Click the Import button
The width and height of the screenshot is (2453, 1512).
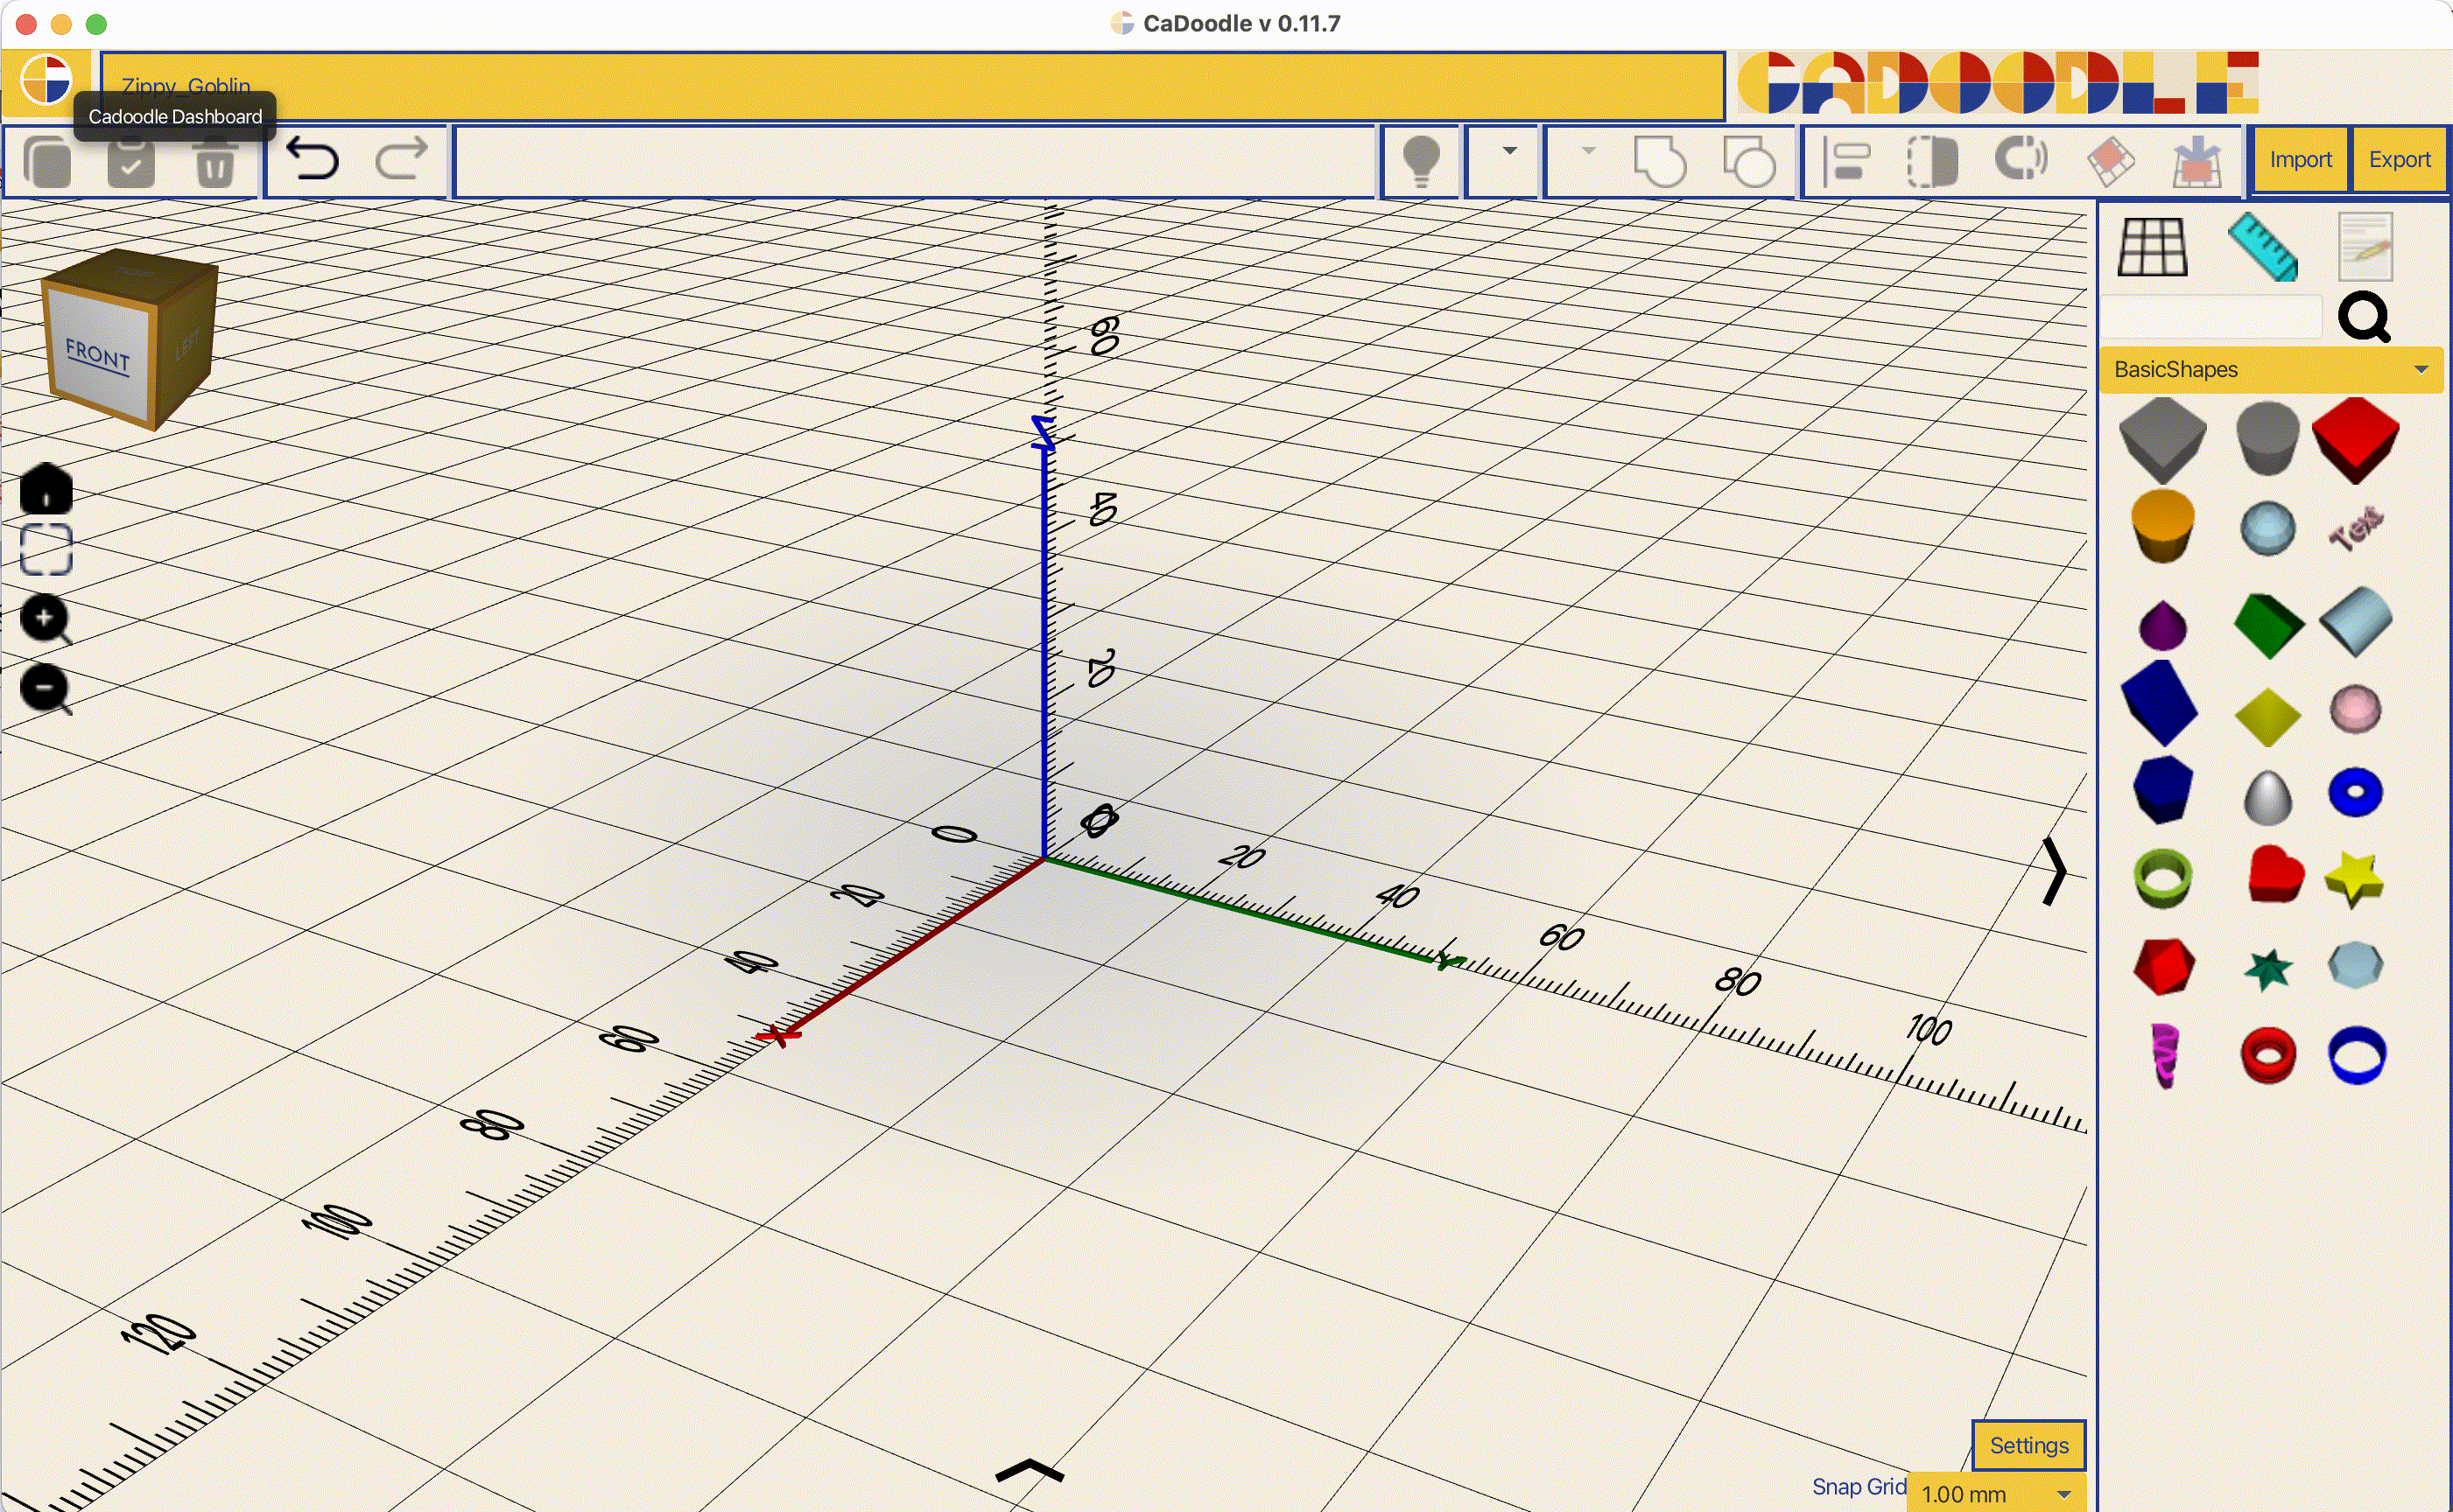2300,160
